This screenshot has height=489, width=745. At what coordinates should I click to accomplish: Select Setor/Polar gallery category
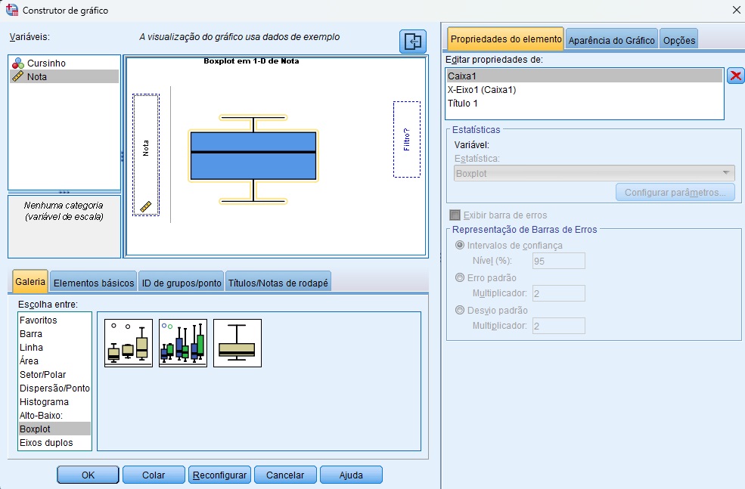point(54,375)
